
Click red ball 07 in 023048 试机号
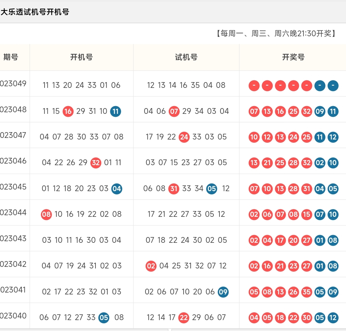[174, 111]
